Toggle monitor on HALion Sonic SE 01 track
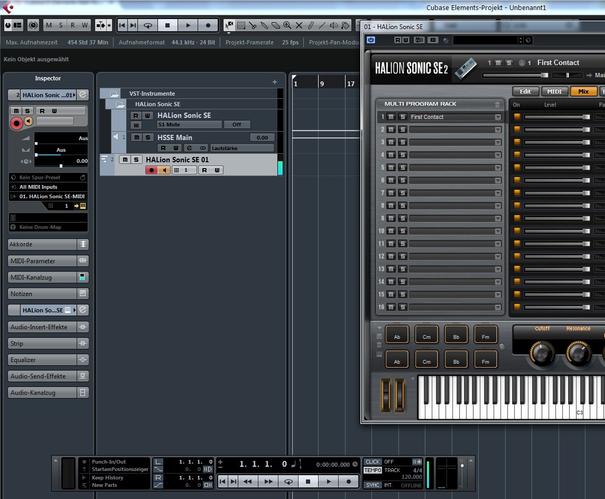The height and width of the screenshot is (499, 605). click(164, 170)
